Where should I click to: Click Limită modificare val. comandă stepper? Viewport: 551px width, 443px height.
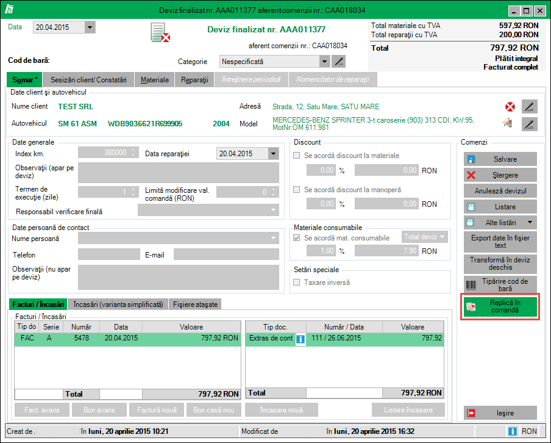pos(274,192)
